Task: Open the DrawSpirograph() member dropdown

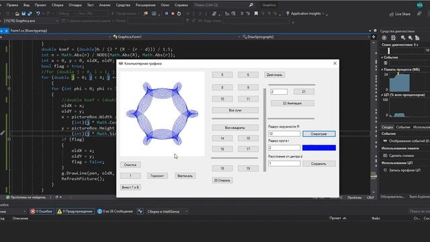Action: click(x=306, y=37)
